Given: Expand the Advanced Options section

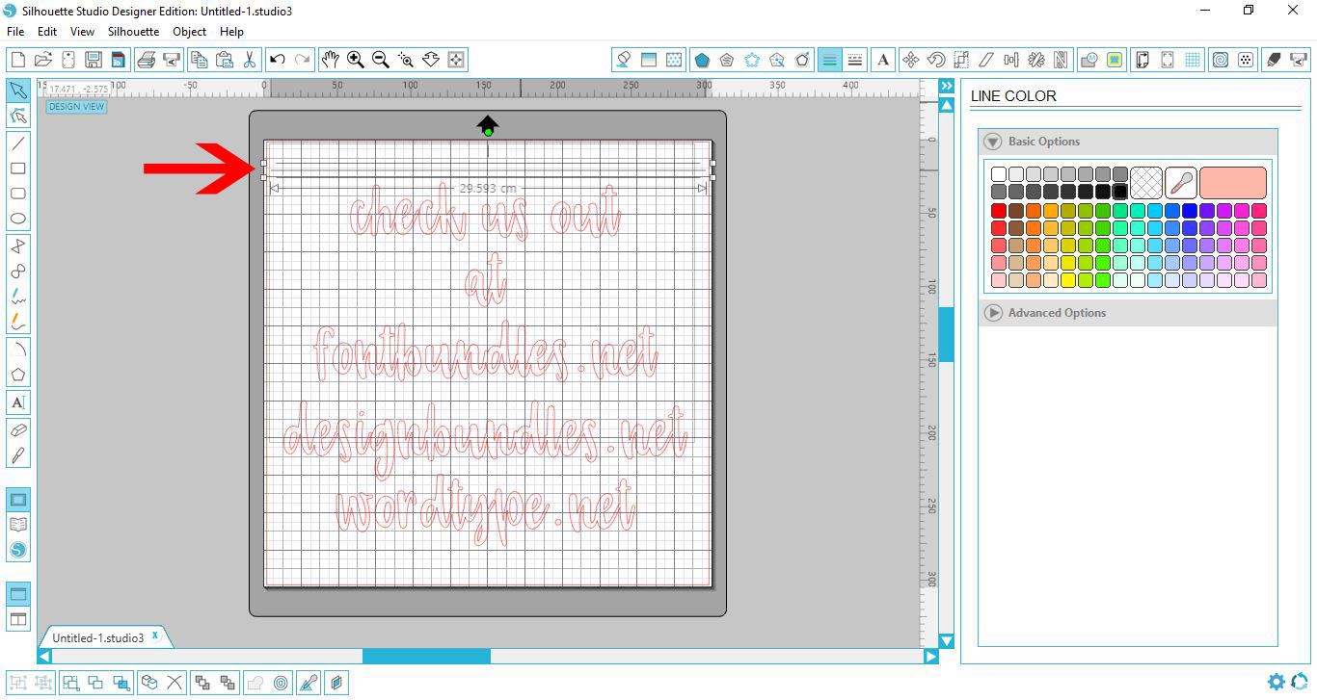Looking at the screenshot, I should [x=993, y=312].
